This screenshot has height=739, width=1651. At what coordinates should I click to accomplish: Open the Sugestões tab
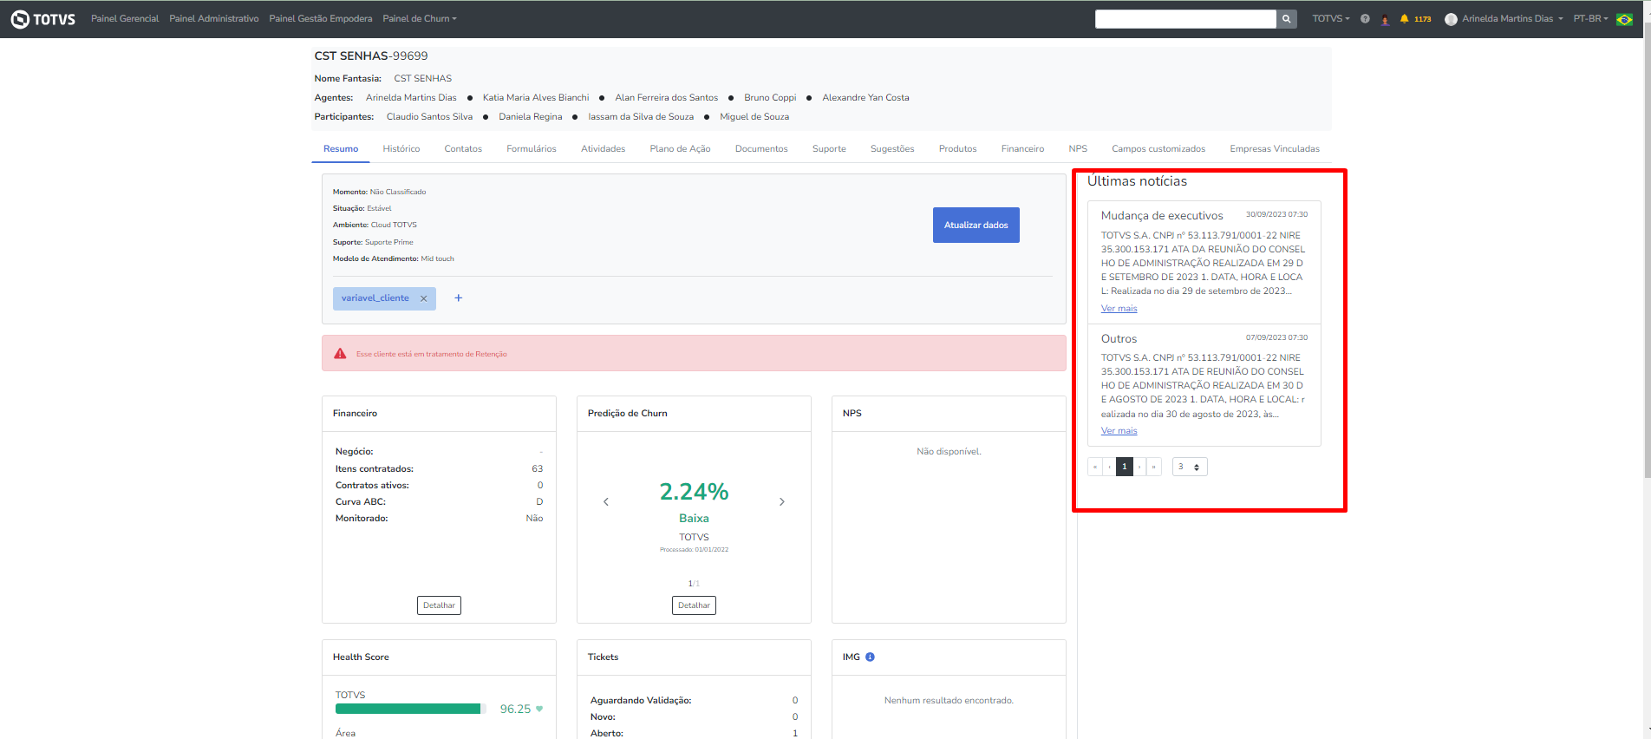click(x=892, y=149)
